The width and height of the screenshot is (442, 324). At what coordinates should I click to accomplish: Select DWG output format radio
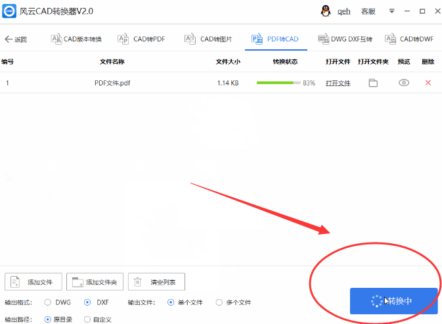48,302
